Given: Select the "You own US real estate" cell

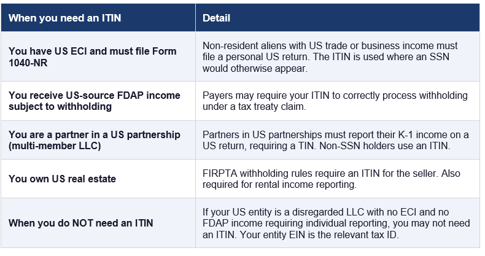Looking at the screenshot, I should pyautogui.click(x=61, y=179).
